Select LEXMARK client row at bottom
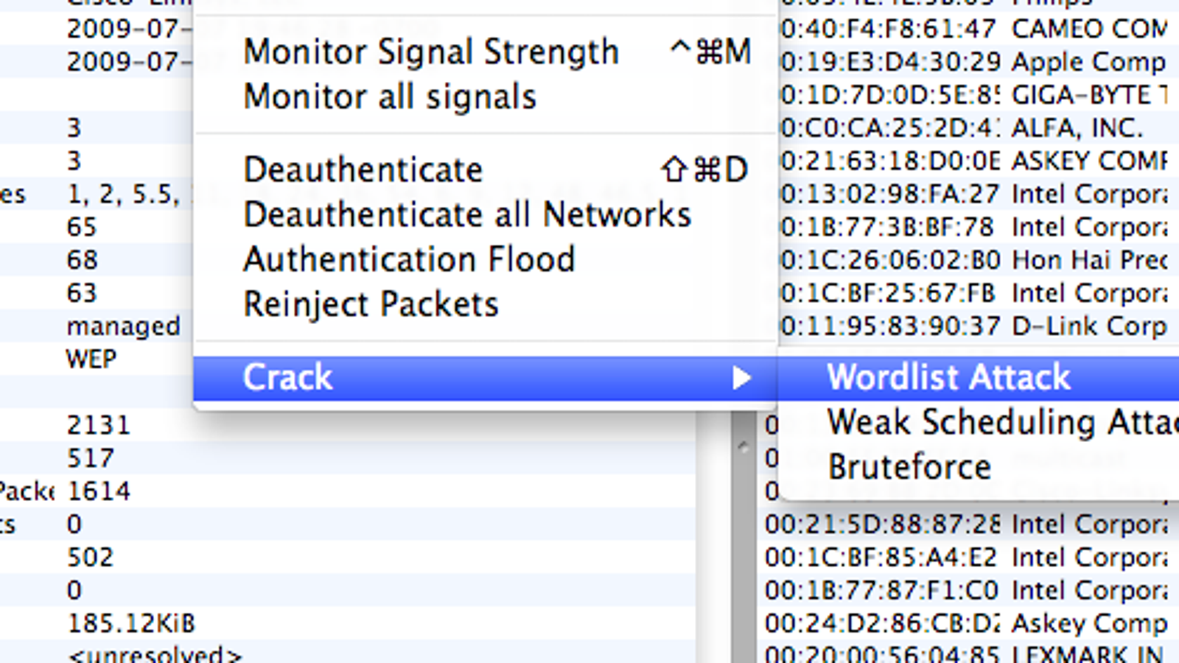Viewport: 1179px width, 663px height. point(964,653)
